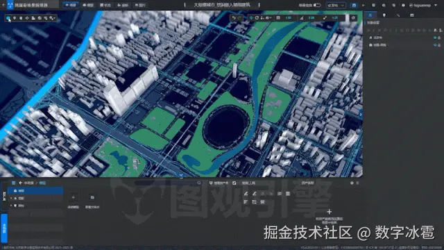The width and height of the screenshot is (444, 250).
Task: Click the large plus to add asset
Action: click(x=329, y=212)
